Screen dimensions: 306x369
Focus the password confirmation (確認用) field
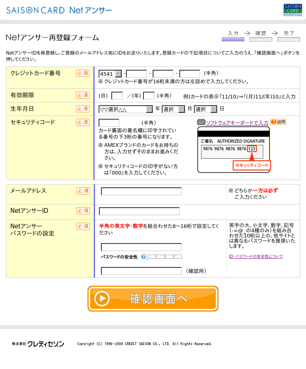(141, 271)
